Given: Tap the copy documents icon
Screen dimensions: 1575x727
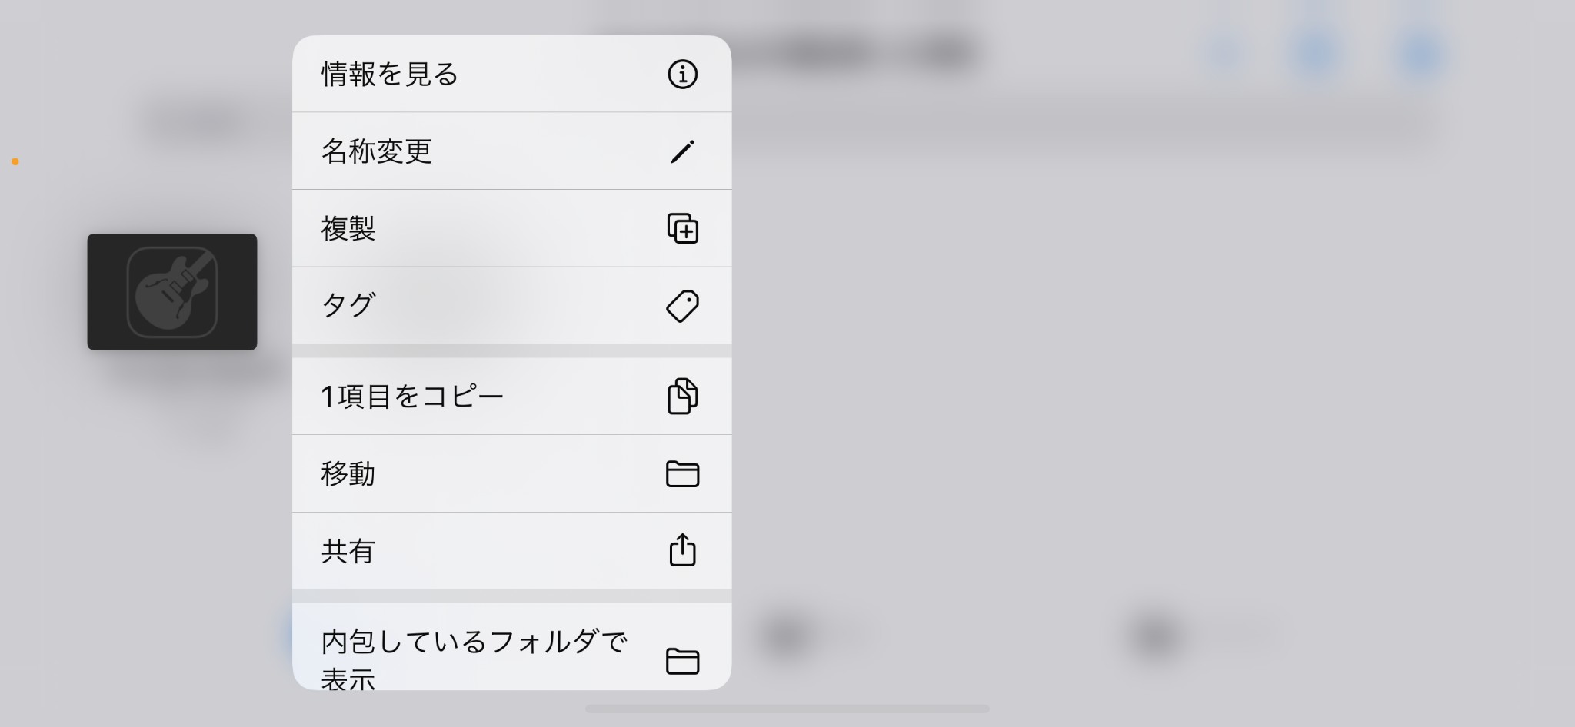Looking at the screenshot, I should (x=682, y=396).
